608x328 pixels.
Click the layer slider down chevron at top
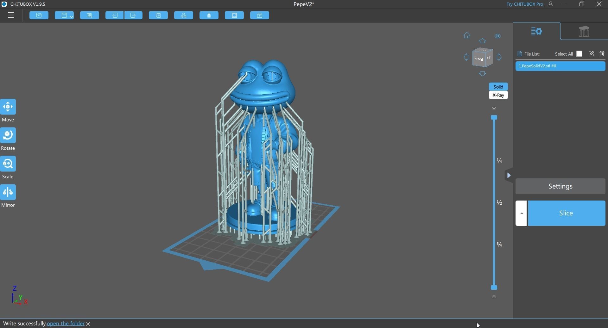point(494,108)
